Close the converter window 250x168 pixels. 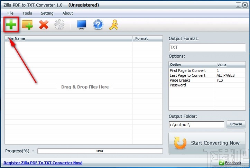point(245,5)
